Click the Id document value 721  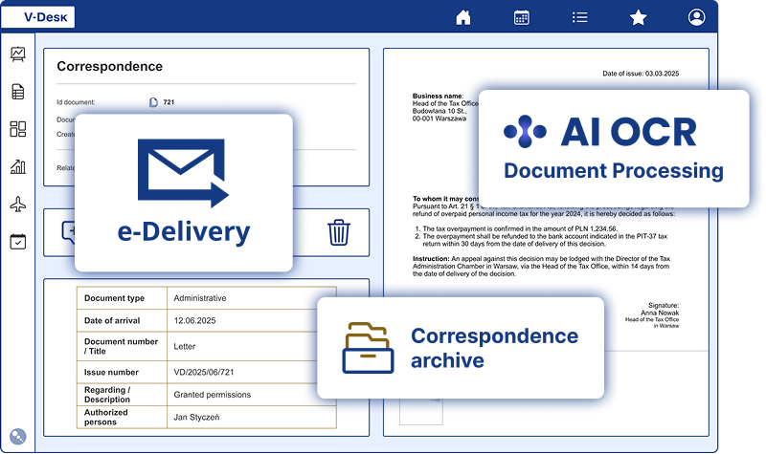pyautogui.click(x=169, y=102)
